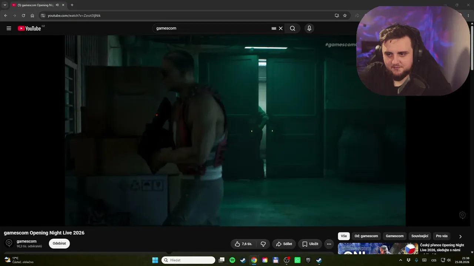
Task: View site information for youtube.com
Action: tap(43, 16)
